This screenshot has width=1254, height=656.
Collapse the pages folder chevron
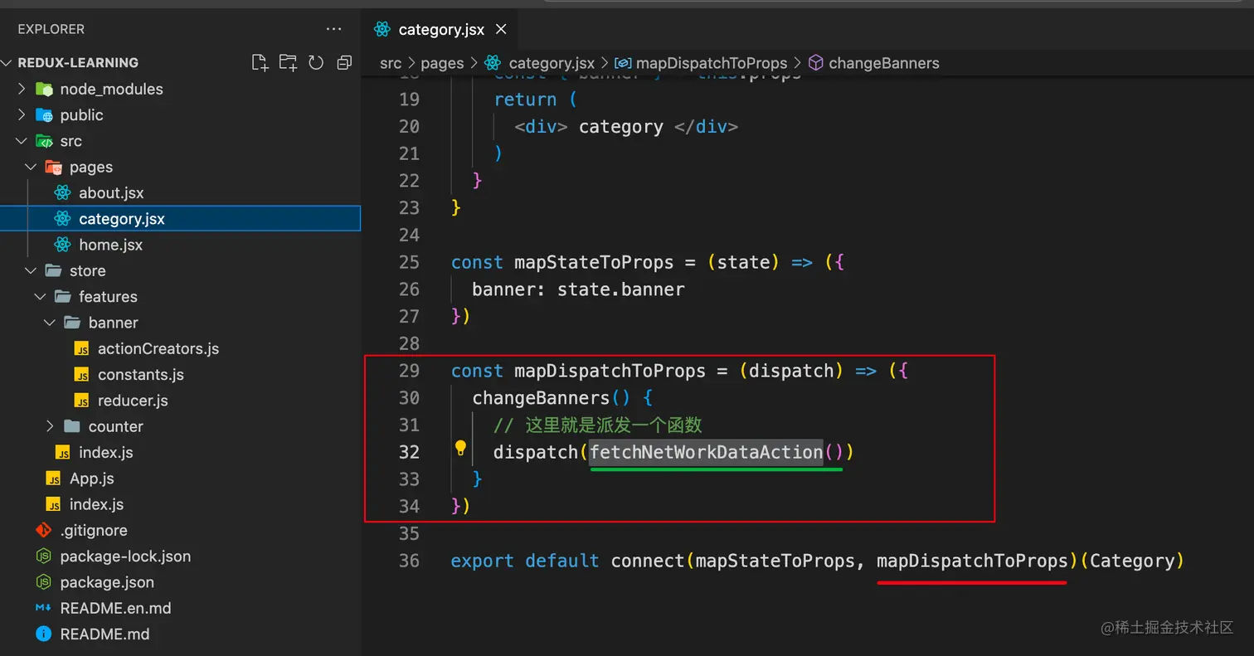(x=32, y=167)
